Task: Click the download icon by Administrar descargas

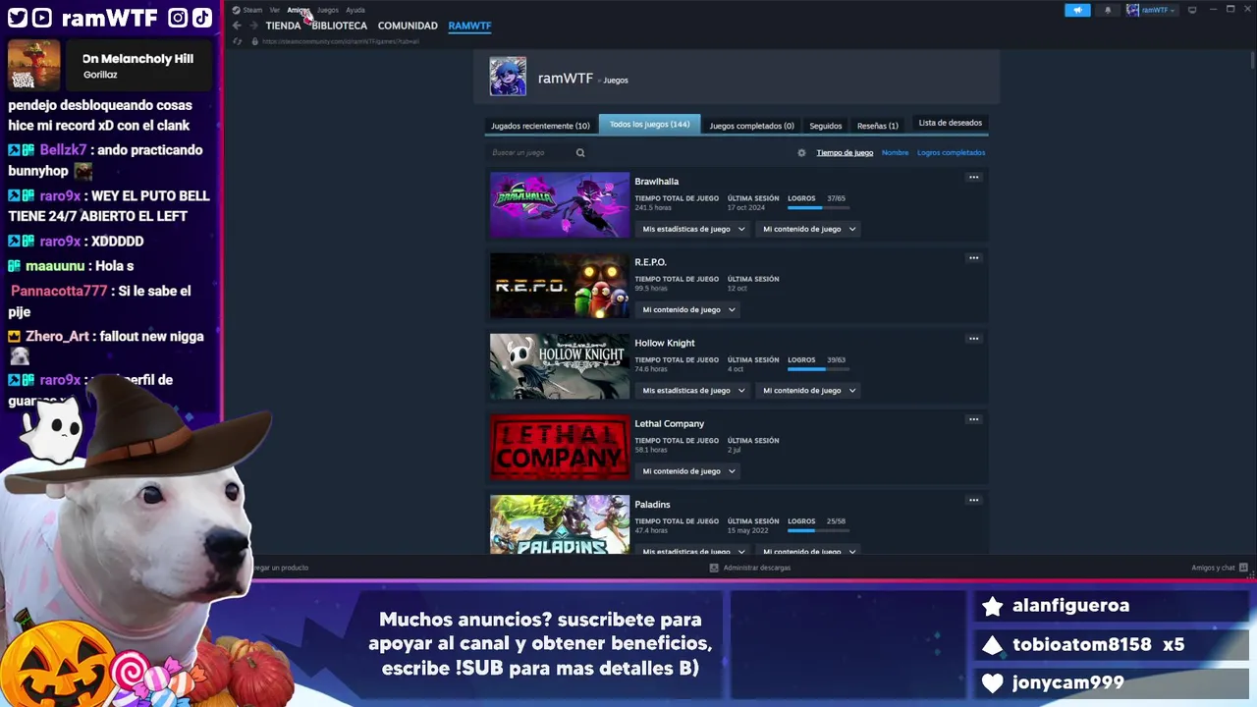Action: 714,568
